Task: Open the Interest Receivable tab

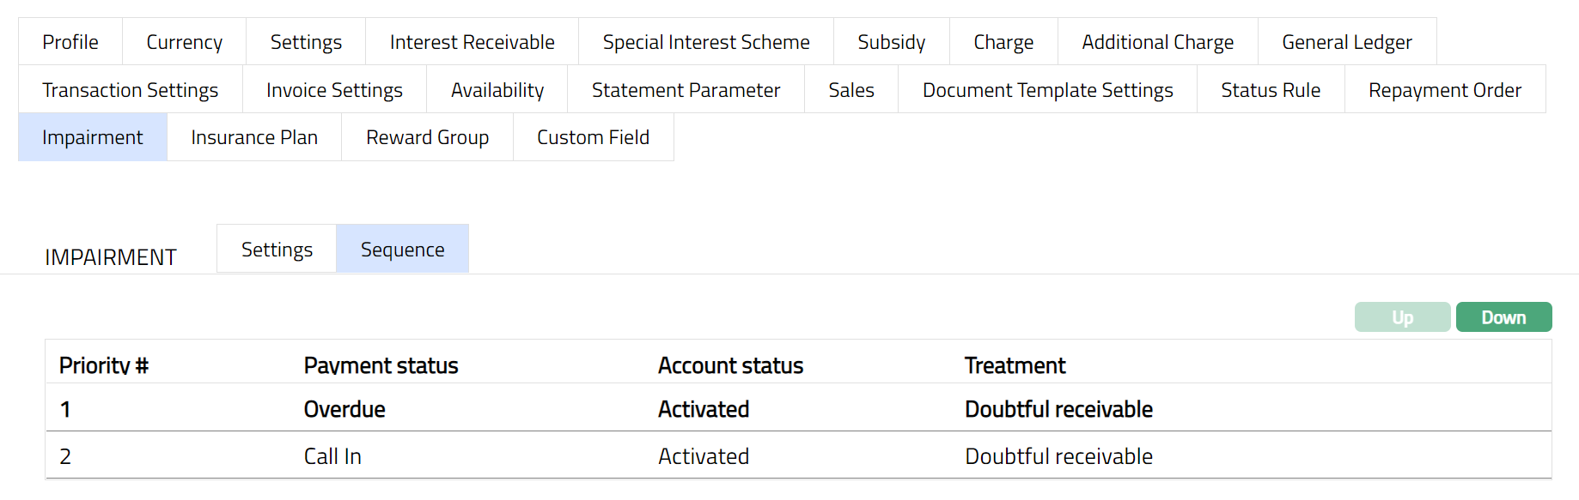Action: pos(472,42)
